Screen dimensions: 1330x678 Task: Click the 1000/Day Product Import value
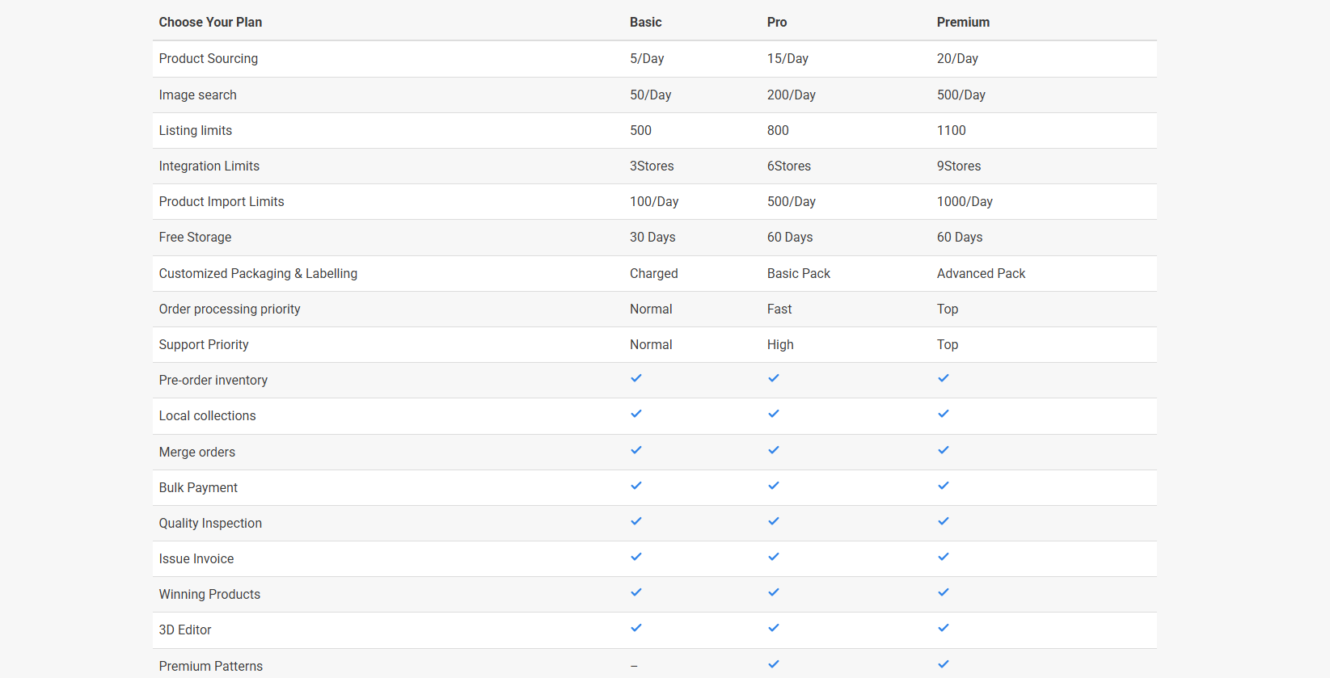point(965,202)
